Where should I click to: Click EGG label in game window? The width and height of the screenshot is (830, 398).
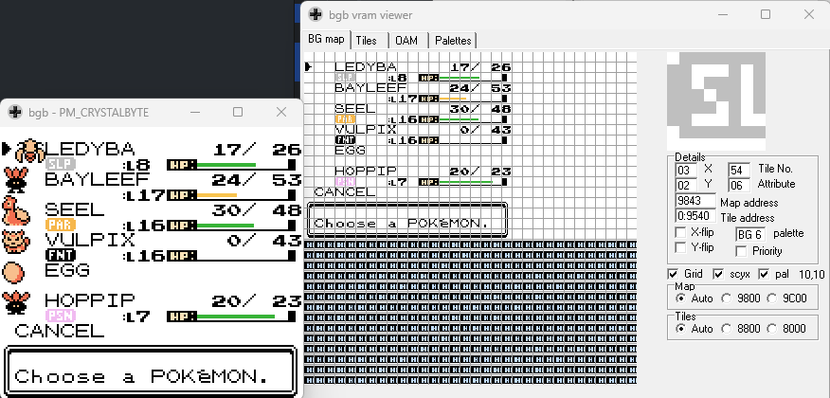(67, 270)
